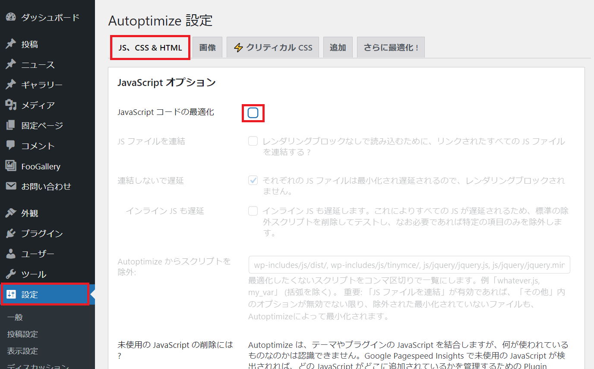Toggle the JS ファイルを連結 checkbox
The width and height of the screenshot is (594, 369).
[253, 141]
